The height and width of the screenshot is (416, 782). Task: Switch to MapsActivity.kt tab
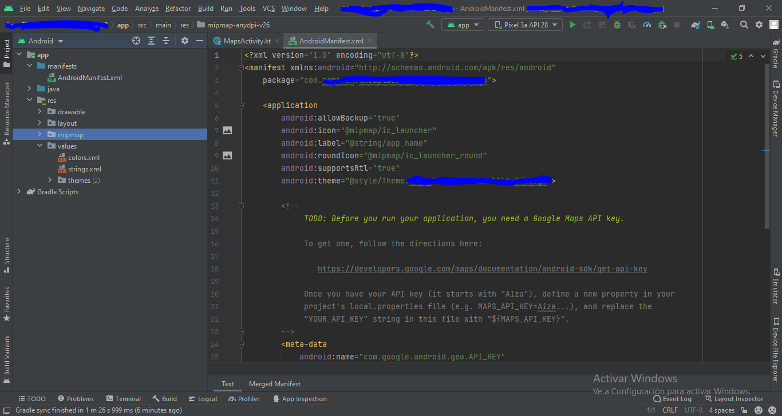(247, 41)
